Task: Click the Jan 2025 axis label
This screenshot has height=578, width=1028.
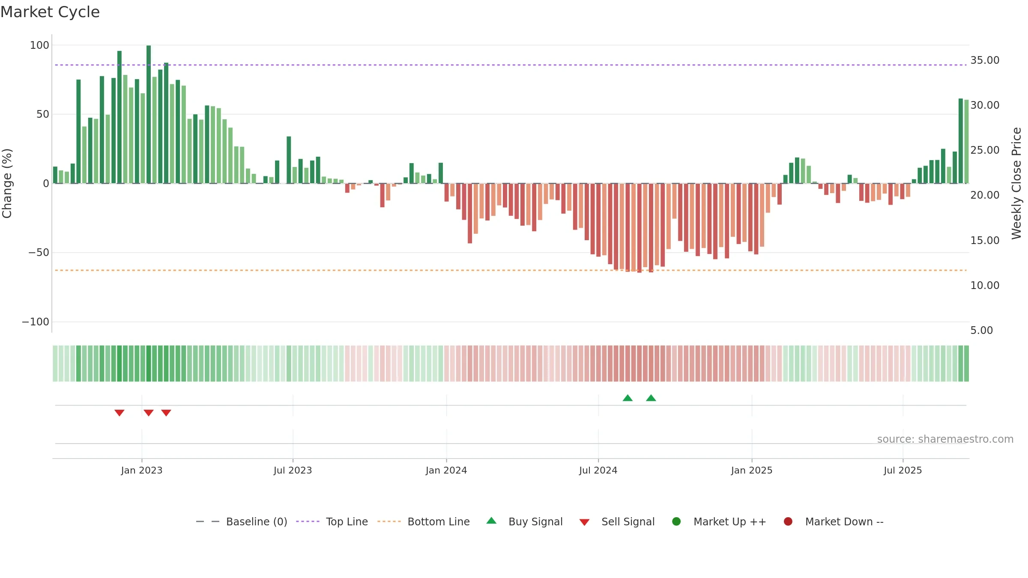Action: 752,470
